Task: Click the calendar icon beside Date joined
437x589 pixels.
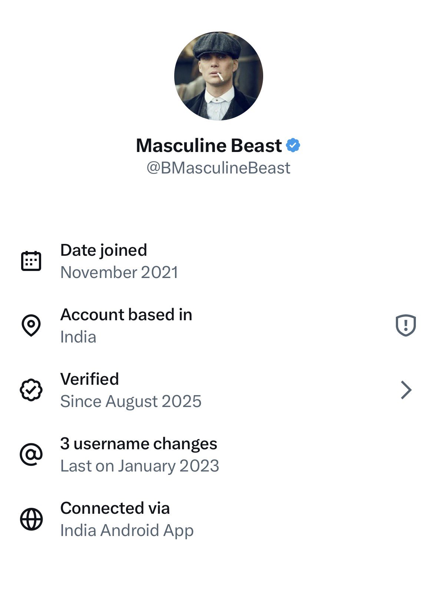Action: [31, 261]
